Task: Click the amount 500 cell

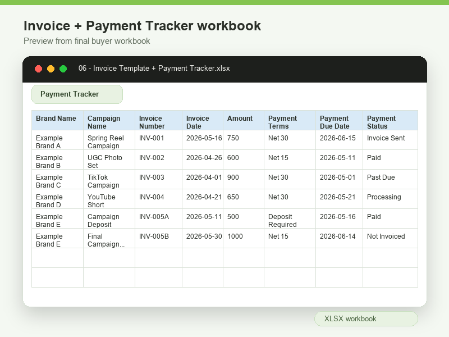Action: [x=244, y=218]
